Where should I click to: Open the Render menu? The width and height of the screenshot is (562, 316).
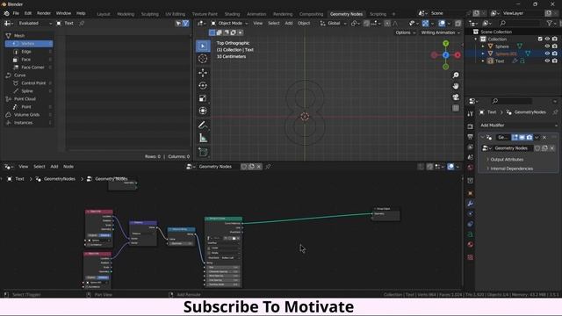[x=44, y=13]
